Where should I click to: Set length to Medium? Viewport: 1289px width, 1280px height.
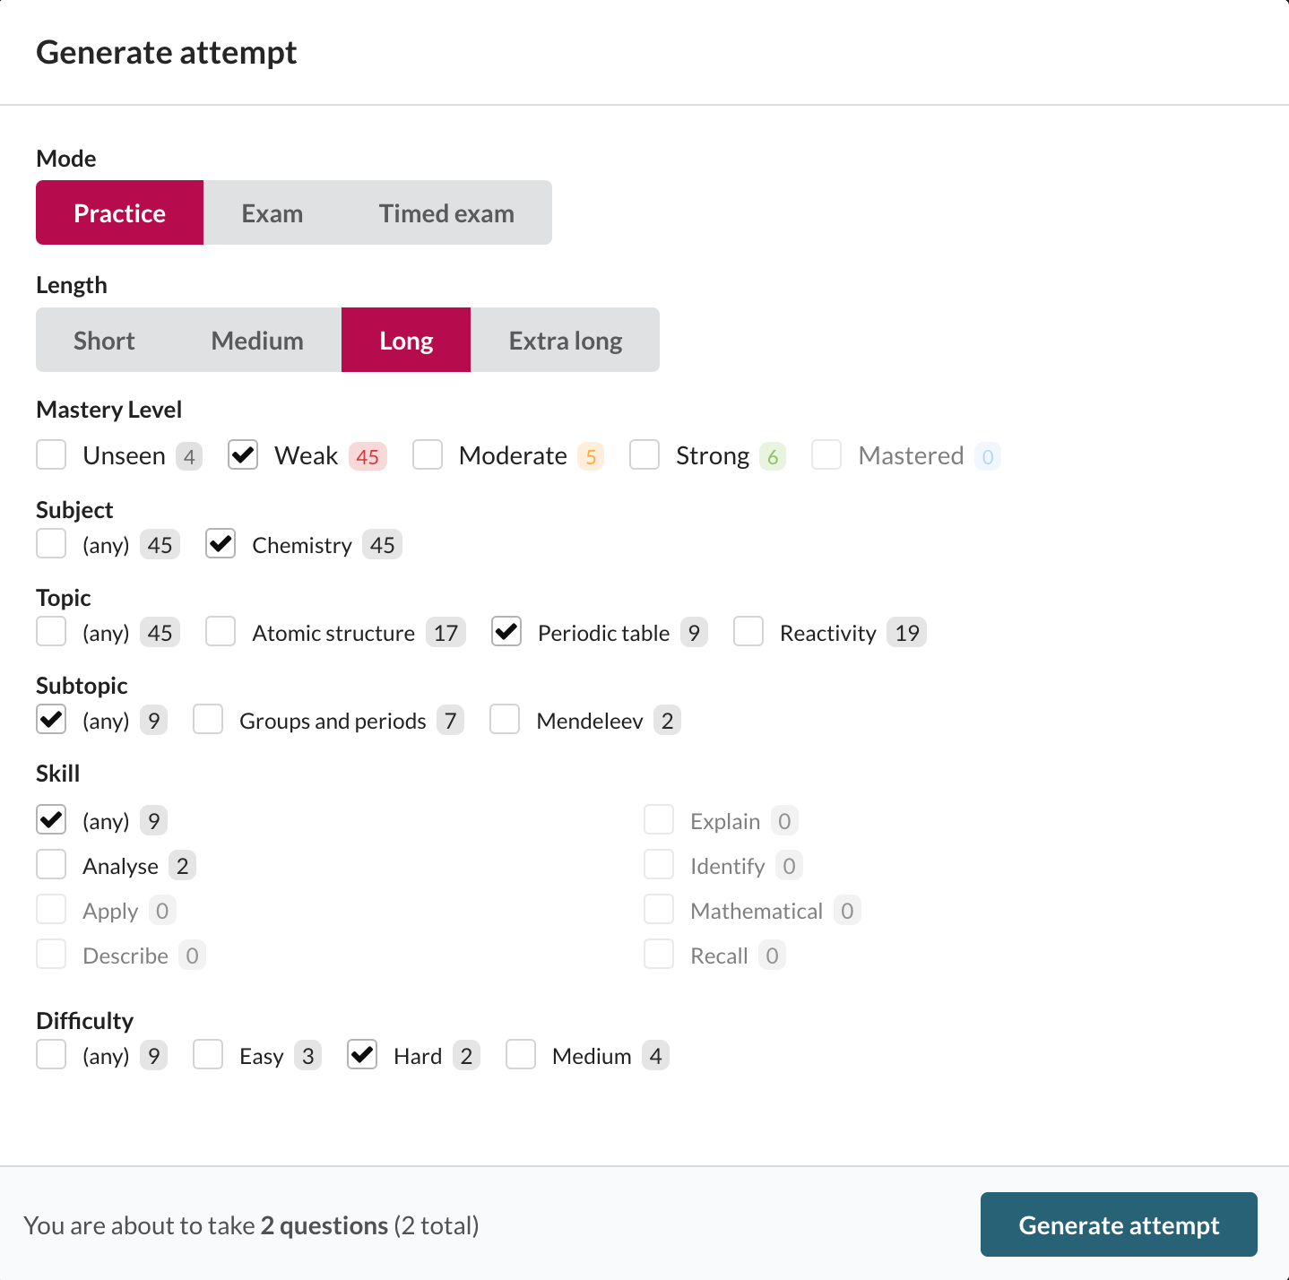coord(257,341)
